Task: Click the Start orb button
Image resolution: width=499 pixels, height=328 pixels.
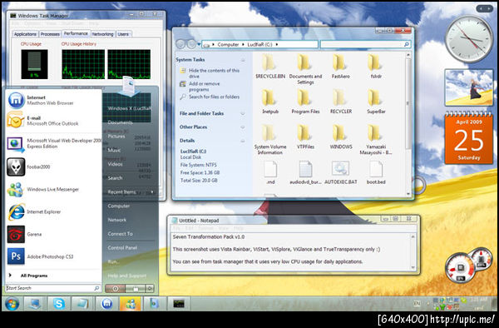Action: click(x=12, y=304)
